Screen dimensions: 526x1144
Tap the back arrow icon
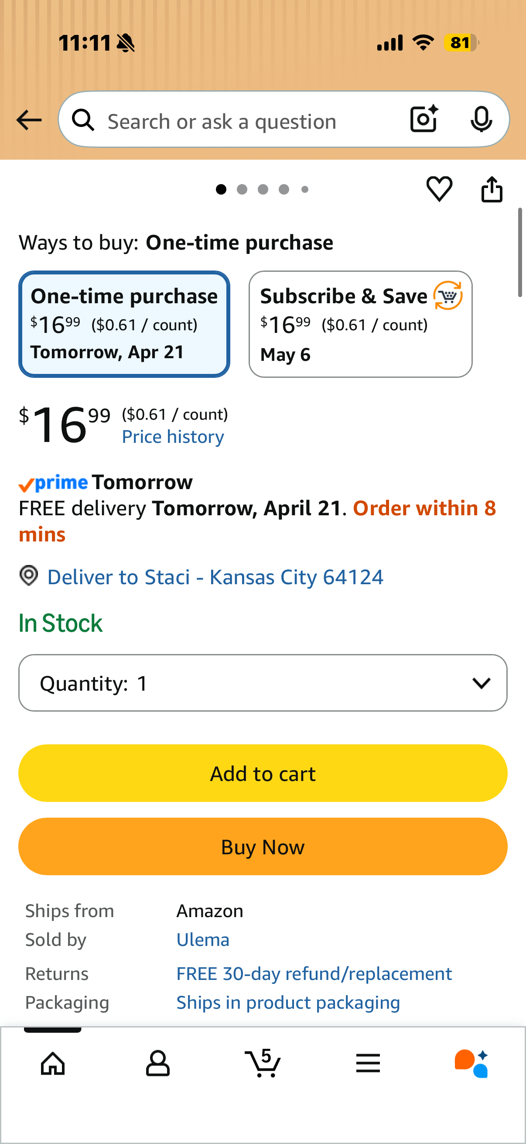(29, 120)
